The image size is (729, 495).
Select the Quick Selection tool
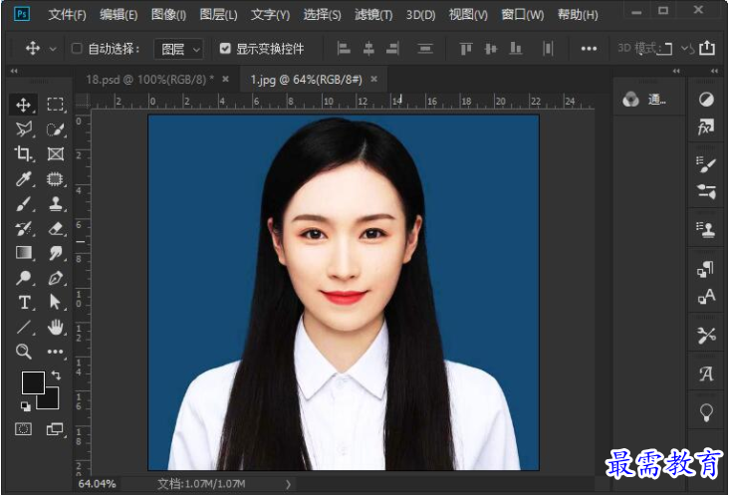tap(56, 129)
